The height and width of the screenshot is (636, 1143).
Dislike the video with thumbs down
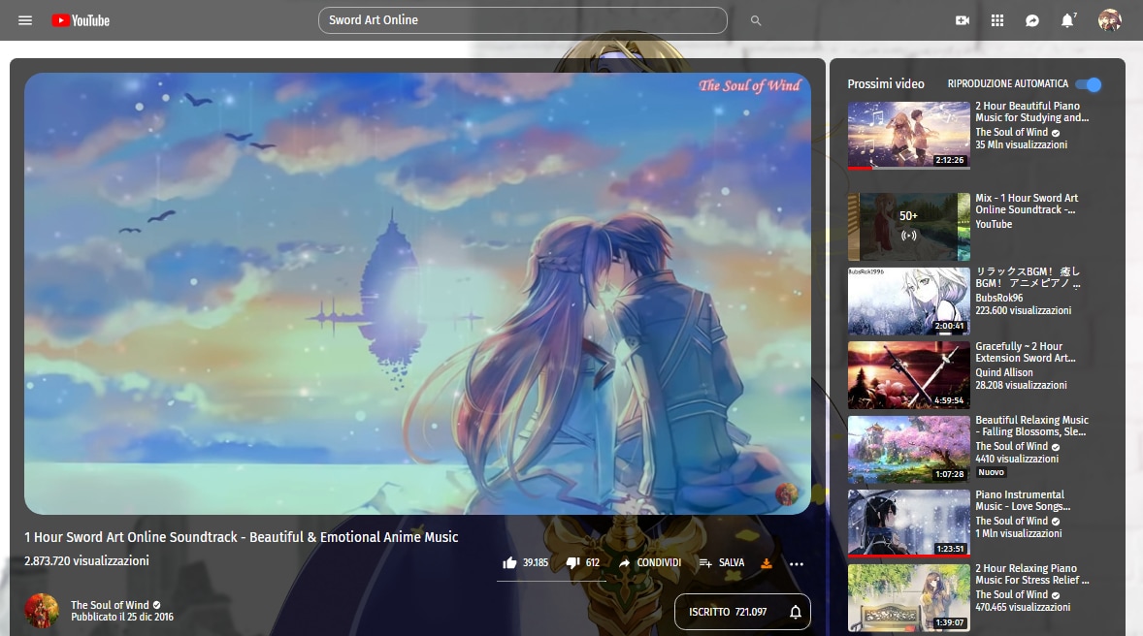[573, 562]
